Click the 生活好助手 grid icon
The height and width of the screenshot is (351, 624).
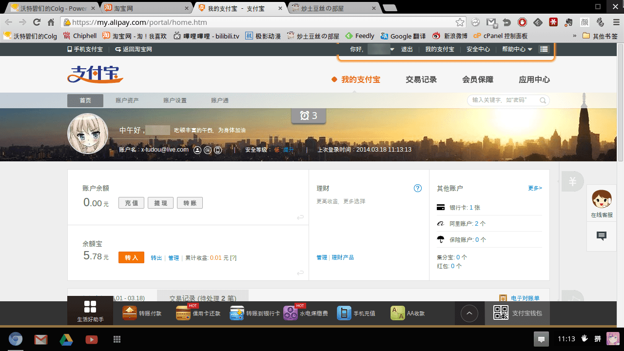(x=90, y=307)
